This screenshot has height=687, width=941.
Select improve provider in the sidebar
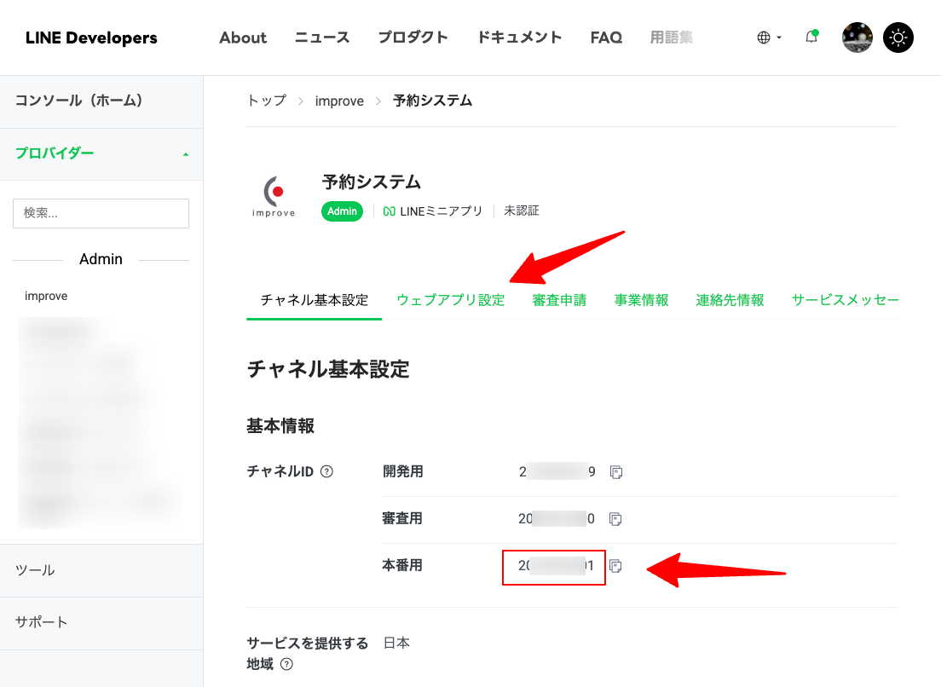pyautogui.click(x=46, y=296)
